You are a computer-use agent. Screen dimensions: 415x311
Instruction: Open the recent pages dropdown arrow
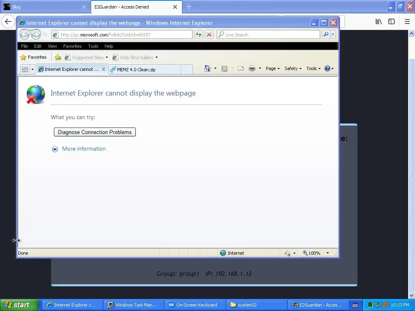coord(45,35)
